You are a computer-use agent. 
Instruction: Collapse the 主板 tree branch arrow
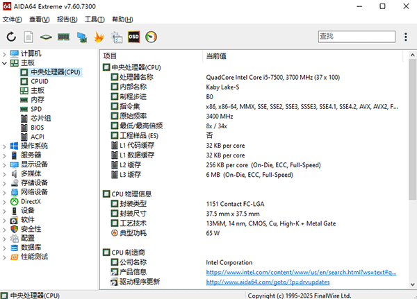[4, 63]
